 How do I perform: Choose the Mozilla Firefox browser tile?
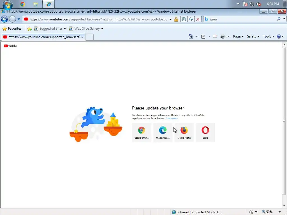tap(184, 132)
